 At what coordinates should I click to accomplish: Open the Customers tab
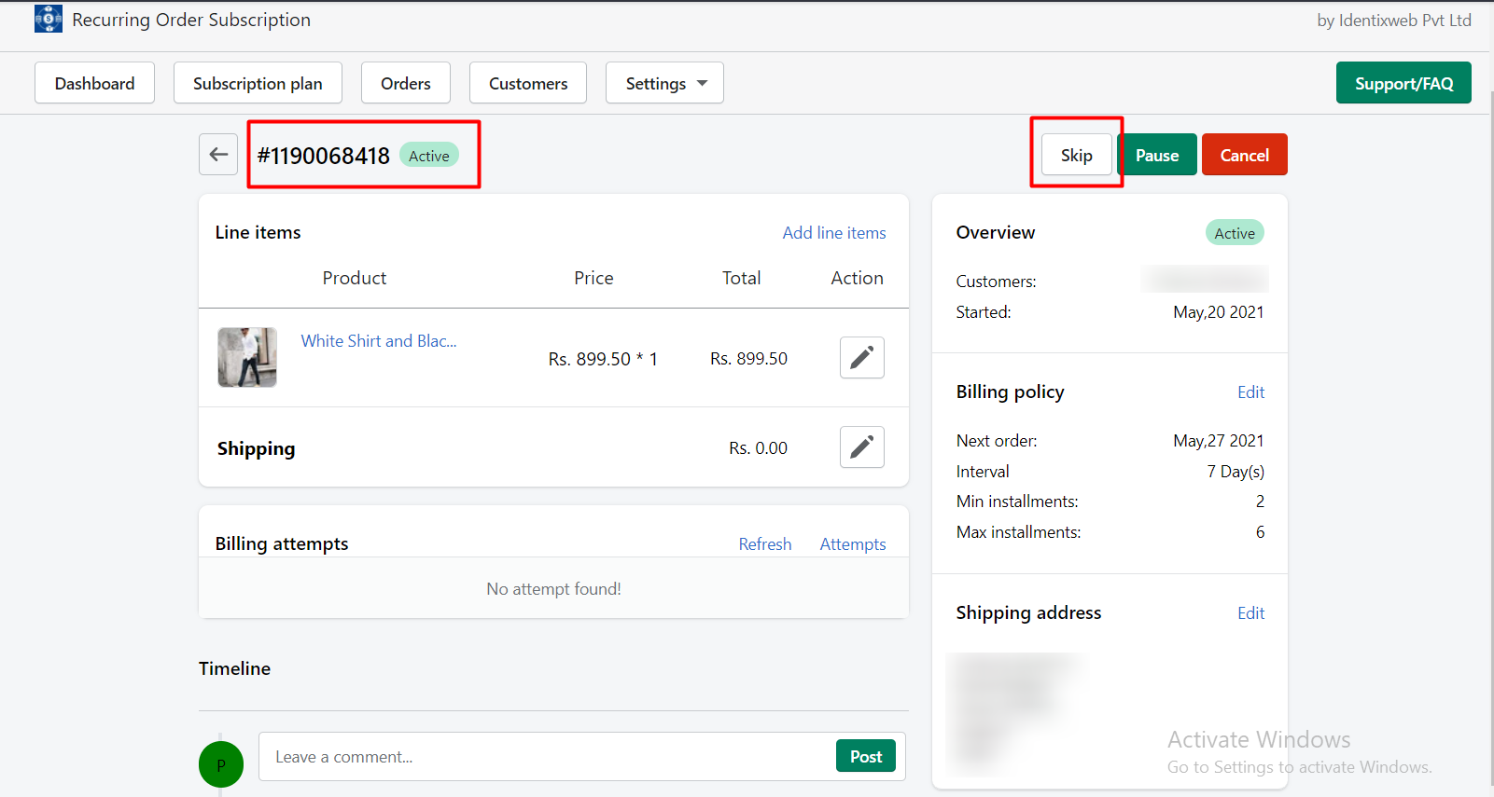[527, 83]
